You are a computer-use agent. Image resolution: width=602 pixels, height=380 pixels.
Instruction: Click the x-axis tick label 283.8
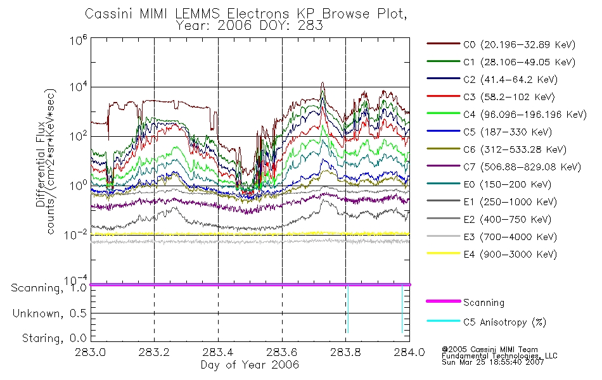tap(345, 352)
